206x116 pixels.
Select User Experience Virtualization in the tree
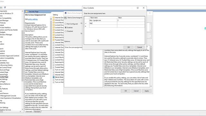click(11, 98)
